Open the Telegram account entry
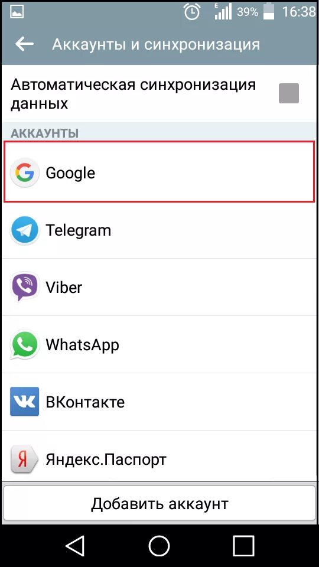 coord(159,230)
